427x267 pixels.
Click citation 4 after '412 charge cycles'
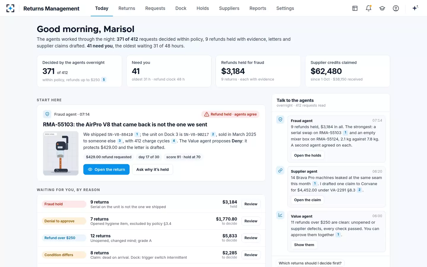[174, 141]
